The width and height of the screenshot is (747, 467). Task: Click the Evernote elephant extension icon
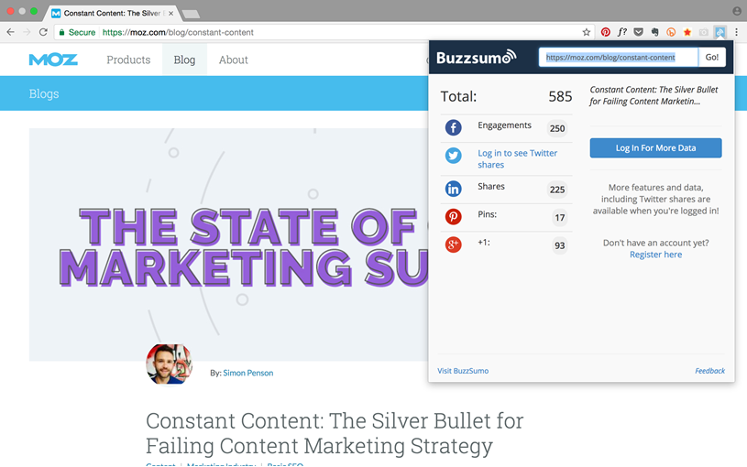pyautogui.click(x=655, y=32)
